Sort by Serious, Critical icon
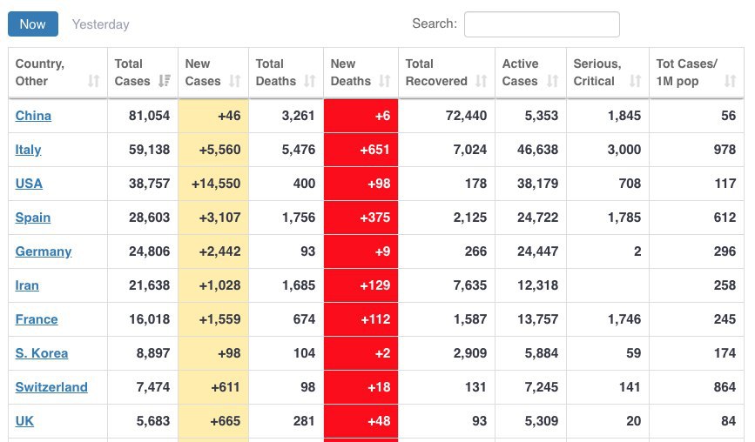The height and width of the screenshot is (442, 755). pos(636,81)
